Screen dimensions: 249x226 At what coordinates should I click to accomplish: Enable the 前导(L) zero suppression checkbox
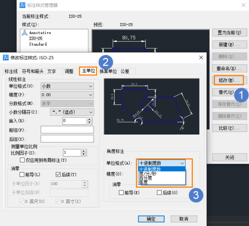[x=22, y=174]
